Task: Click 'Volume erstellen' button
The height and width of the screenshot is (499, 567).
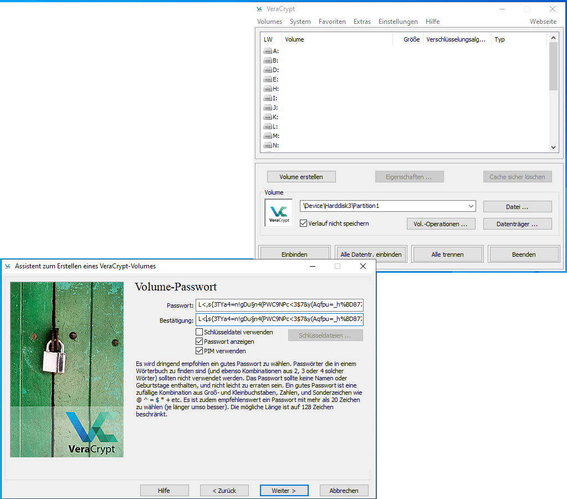Action: pos(301,176)
